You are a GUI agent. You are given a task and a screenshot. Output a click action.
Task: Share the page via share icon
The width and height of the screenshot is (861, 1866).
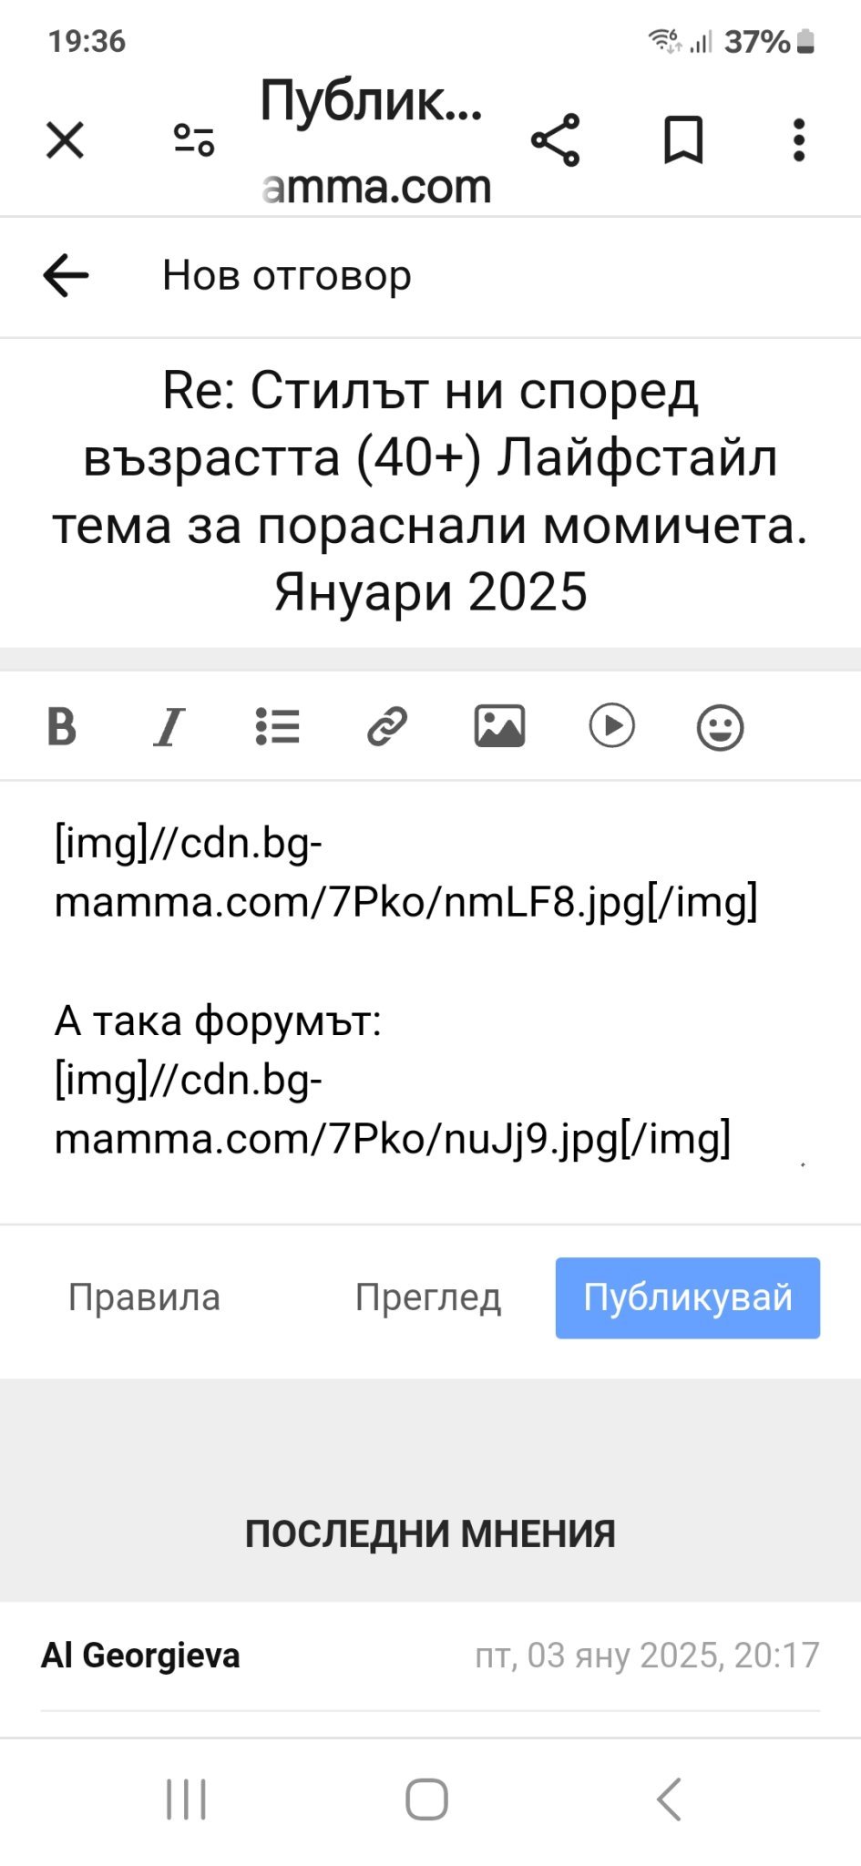555,140
